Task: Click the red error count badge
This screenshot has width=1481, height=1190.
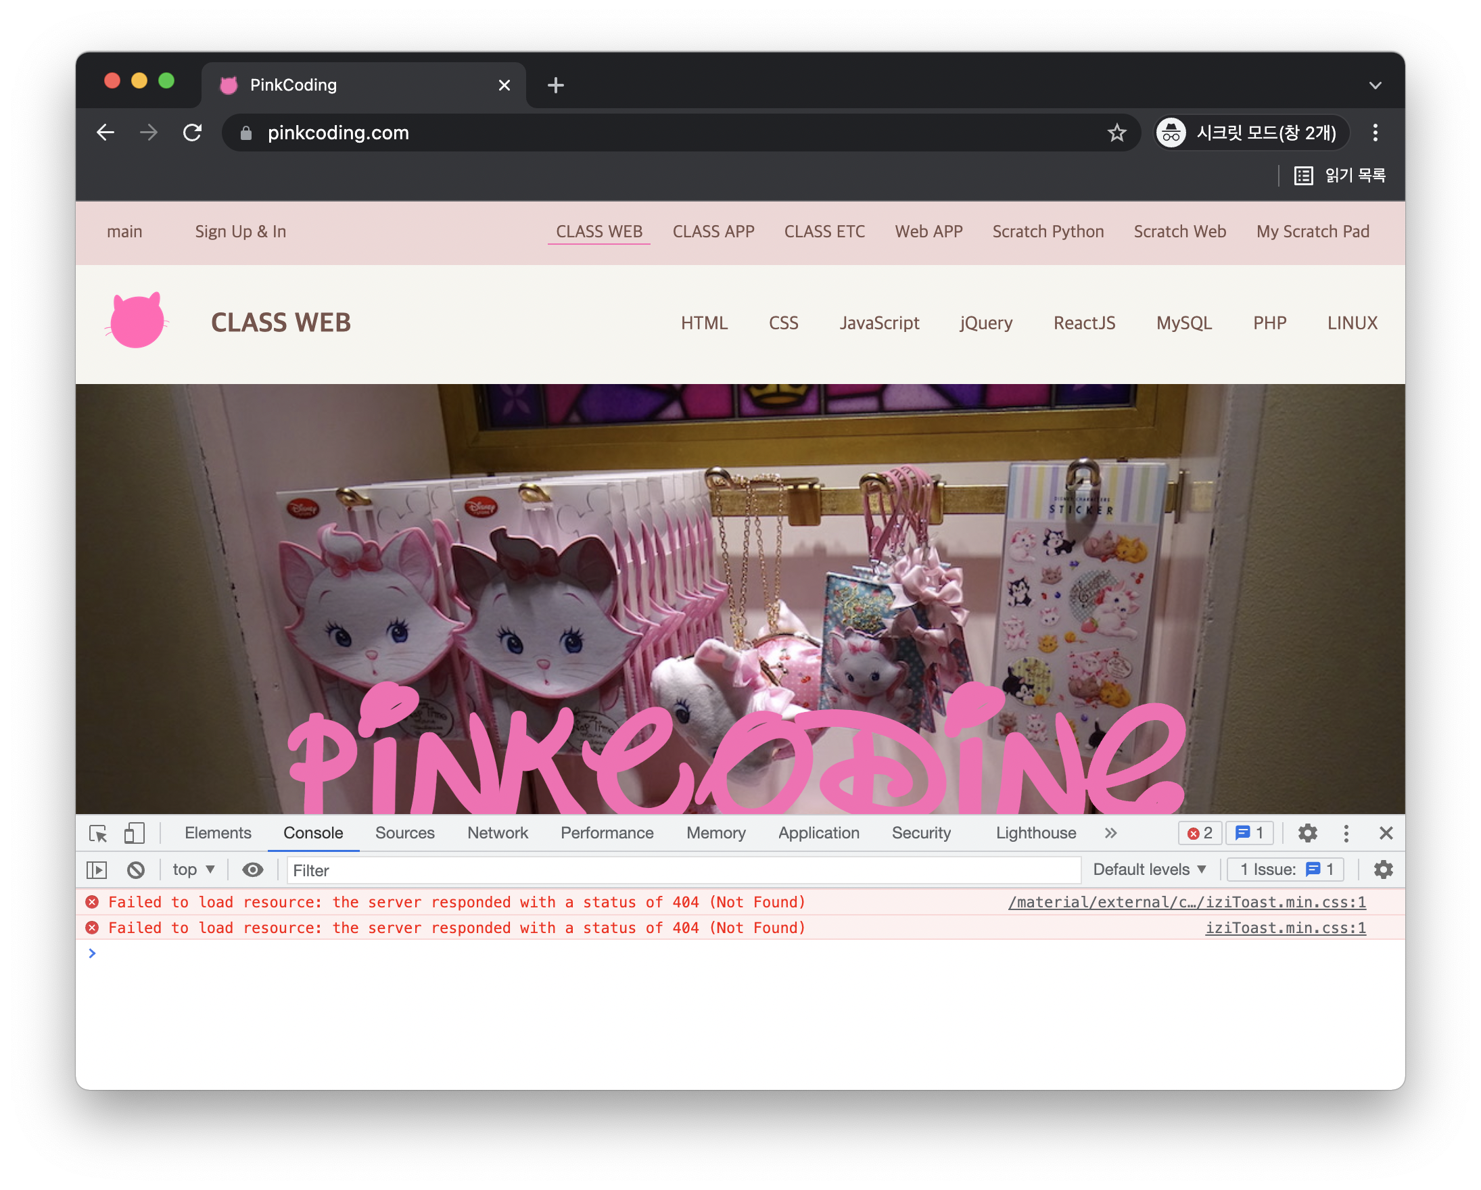Action: click(1200, 833)
